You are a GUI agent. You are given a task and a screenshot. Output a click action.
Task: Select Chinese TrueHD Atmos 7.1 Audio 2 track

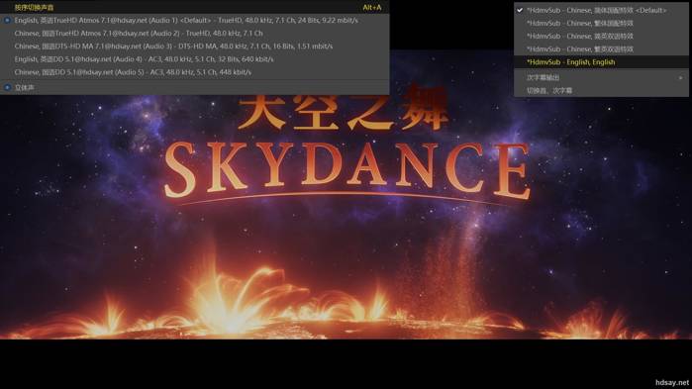tap(194, 33)
